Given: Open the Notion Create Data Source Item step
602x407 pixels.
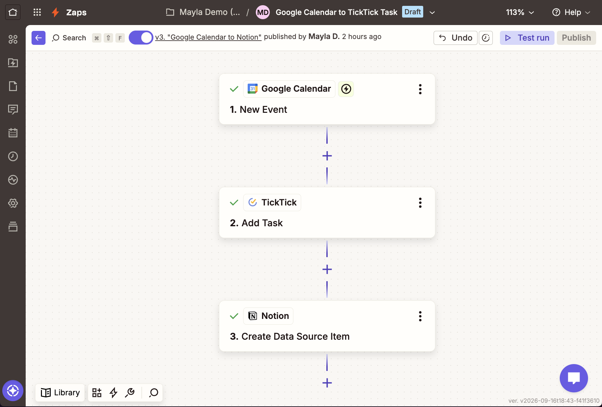Looking at the screenshot, I should point(327,326).
